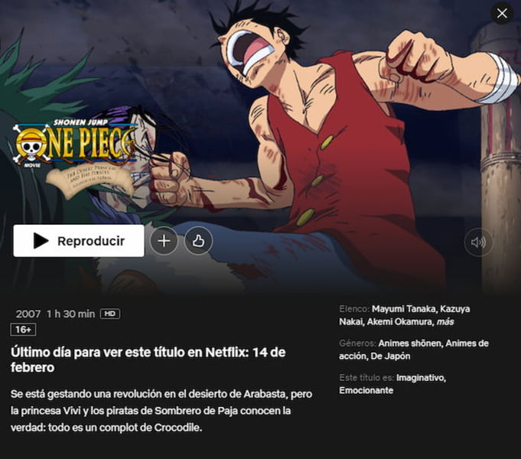Click the 2007 release year label
The image size is (521, 459).
pos(28,314)
